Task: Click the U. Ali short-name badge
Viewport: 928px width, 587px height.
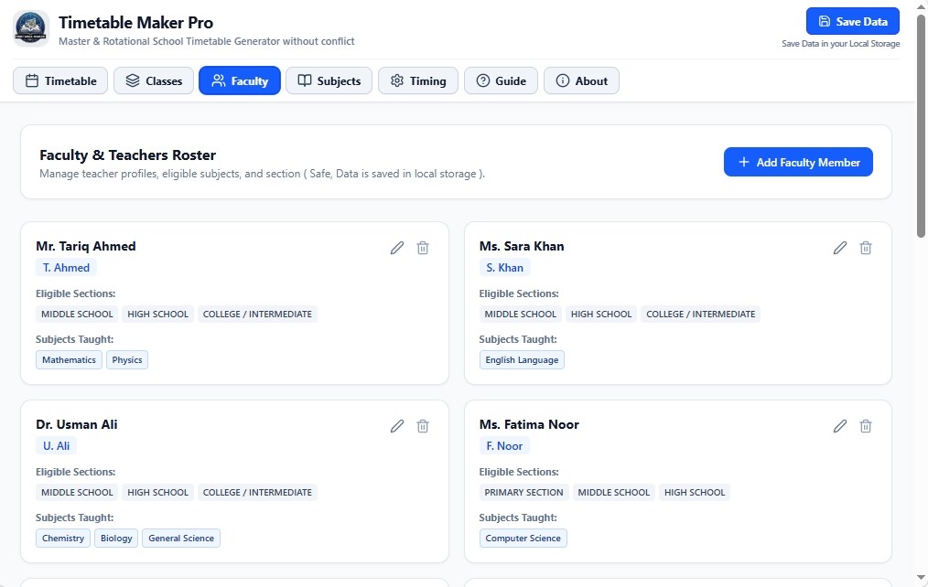Action: coord(56,446)
